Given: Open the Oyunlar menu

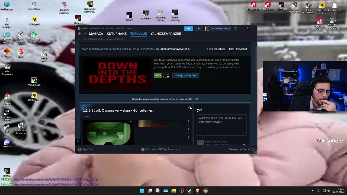Looking at the screenshot, I should 120,28.
